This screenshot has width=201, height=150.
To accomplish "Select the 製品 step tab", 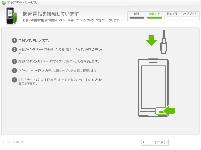I will click(x=137, y=16).
